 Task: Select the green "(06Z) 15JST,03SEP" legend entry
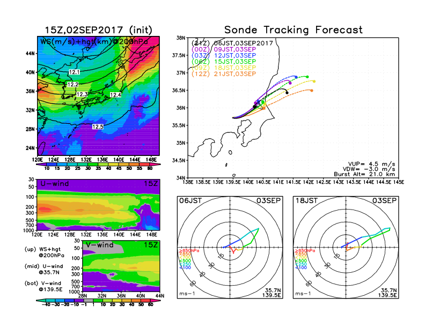tap(224, 62)
